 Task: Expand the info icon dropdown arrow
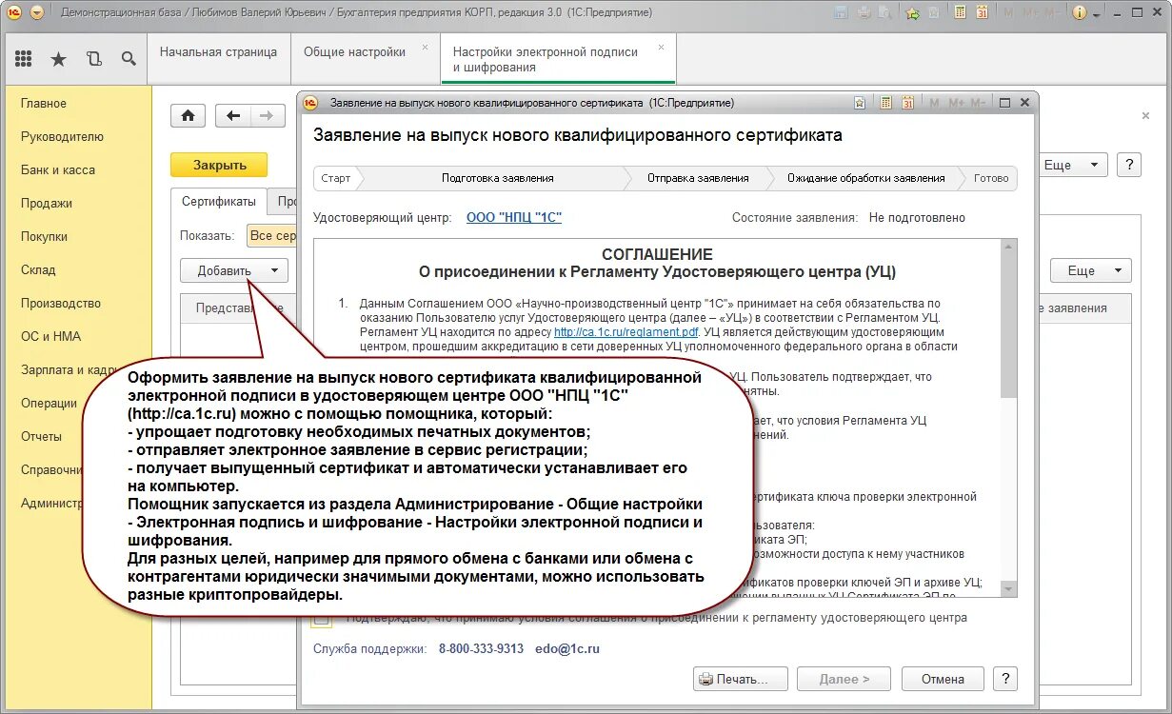1097,14
